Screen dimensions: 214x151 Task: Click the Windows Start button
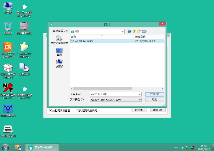(5, 147)
